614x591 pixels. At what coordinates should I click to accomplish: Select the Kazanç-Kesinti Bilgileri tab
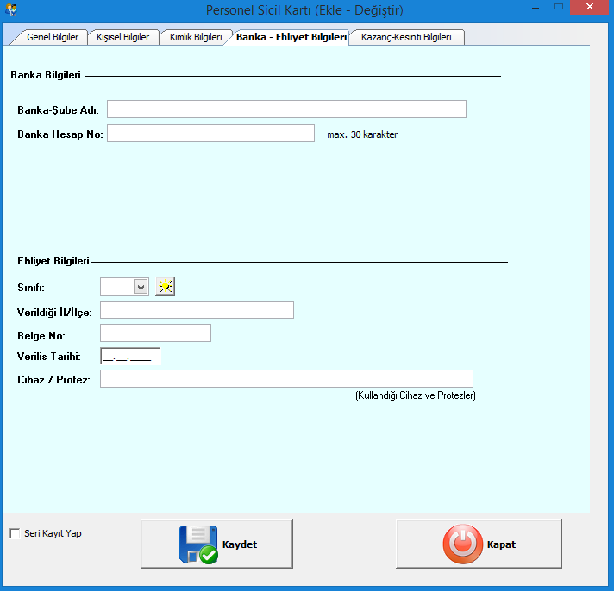(406, 37)
